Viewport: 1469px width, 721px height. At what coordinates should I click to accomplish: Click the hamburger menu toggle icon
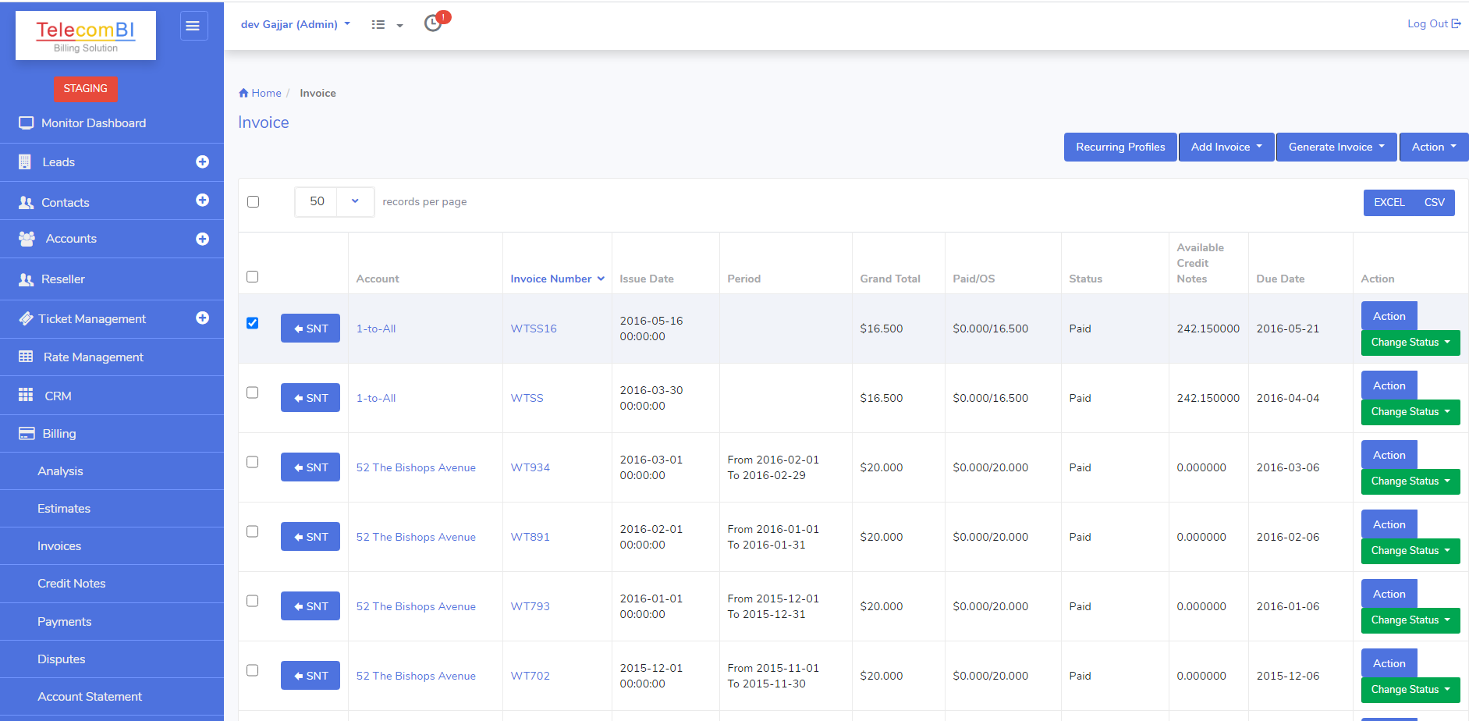(x=193, y=27)
